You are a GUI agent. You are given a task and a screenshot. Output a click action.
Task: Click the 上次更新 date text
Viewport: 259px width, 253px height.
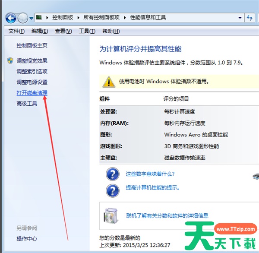[135, 245]
